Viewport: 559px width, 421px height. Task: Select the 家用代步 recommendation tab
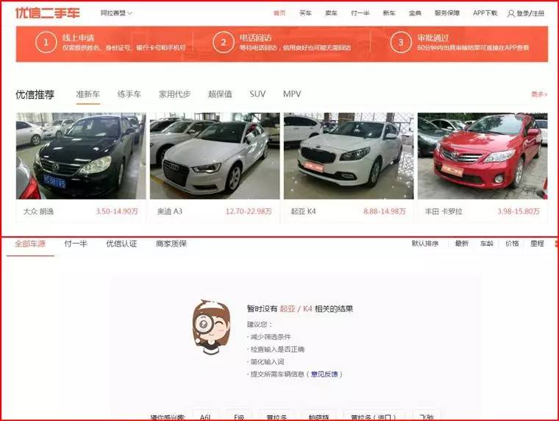click(175, 94)
